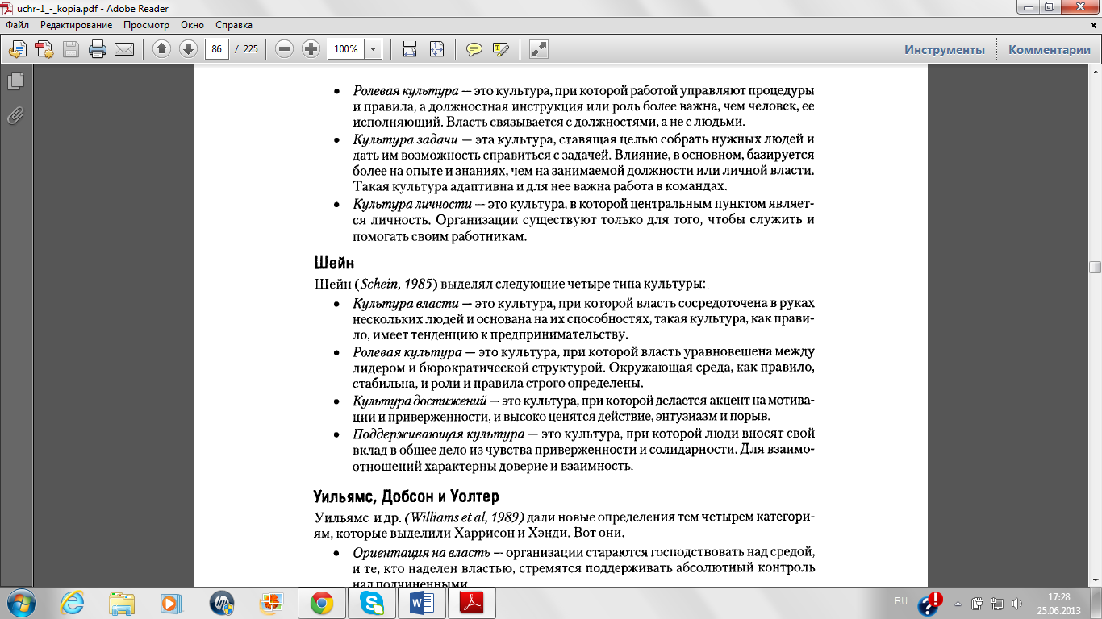Click the zoom percentage field showing 100%
This screenshot has height=619, width=1102.
[x=346, y=49]
